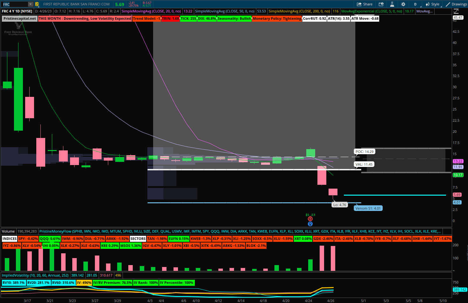Viewport: 468px width, 303px height.
Task: Click the IV/RV Premium: 76.5% label
Action: tap(112, 283)
